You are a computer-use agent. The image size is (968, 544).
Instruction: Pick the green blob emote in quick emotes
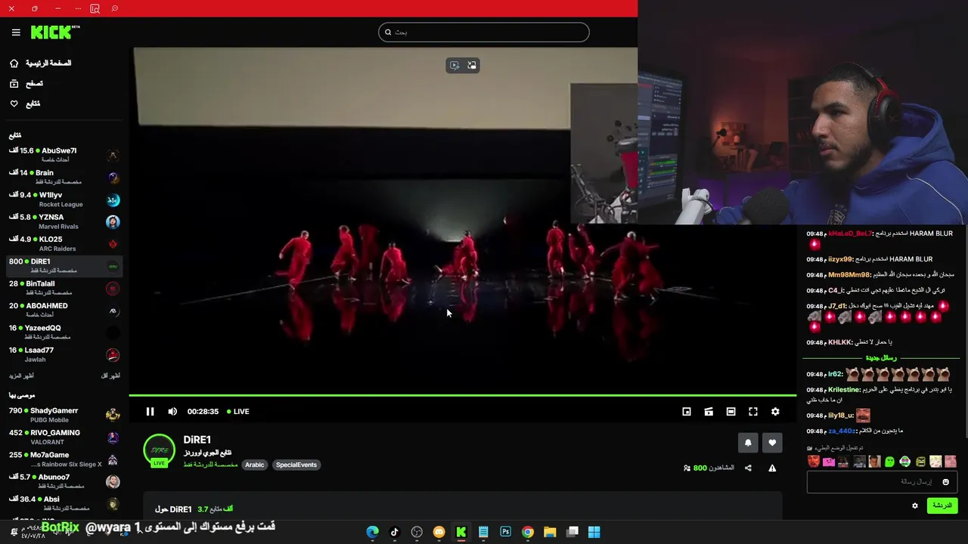tap(889, 462)
